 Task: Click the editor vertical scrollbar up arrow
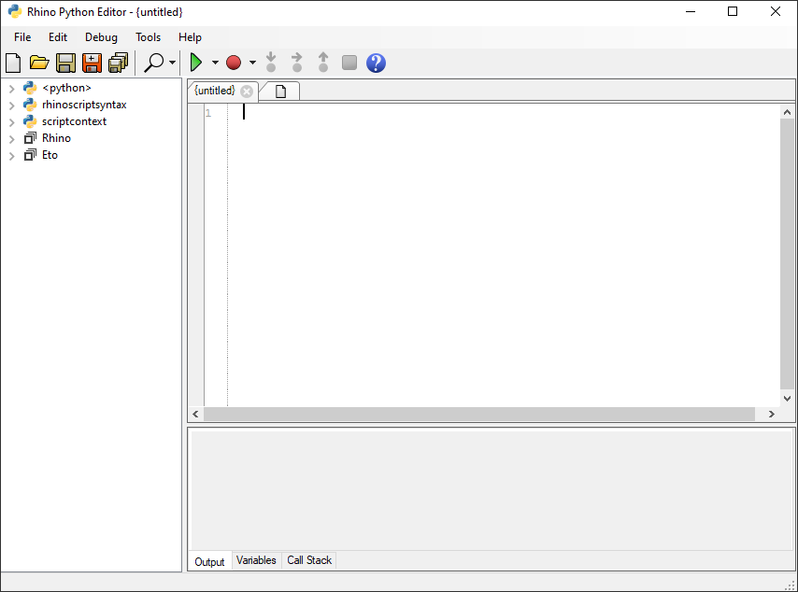coord(787,112)
